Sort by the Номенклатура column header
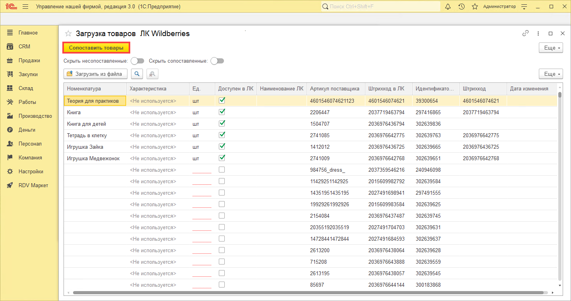The width and height of the screenshot is (571, 301). click(95, 88)
